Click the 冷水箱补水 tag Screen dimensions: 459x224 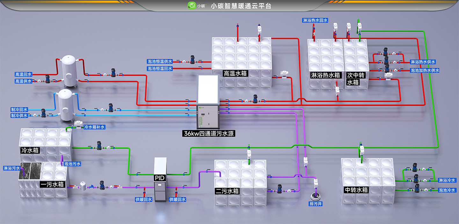[x=94, y=127]
